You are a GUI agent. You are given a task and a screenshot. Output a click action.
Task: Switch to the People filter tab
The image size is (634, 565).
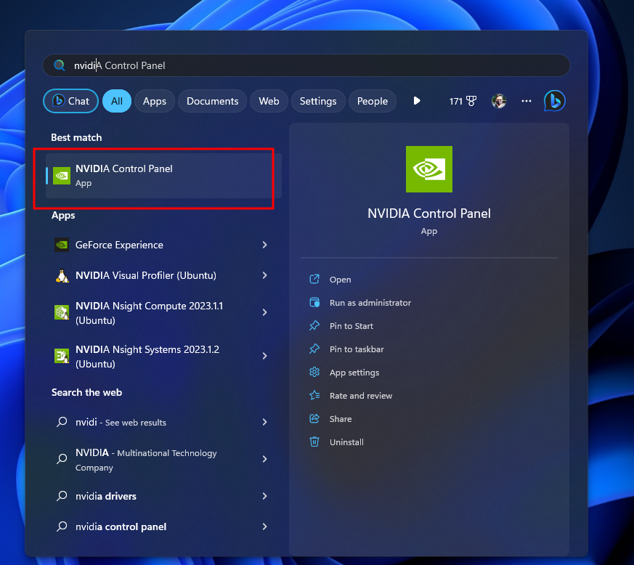[x=372, y=101]
